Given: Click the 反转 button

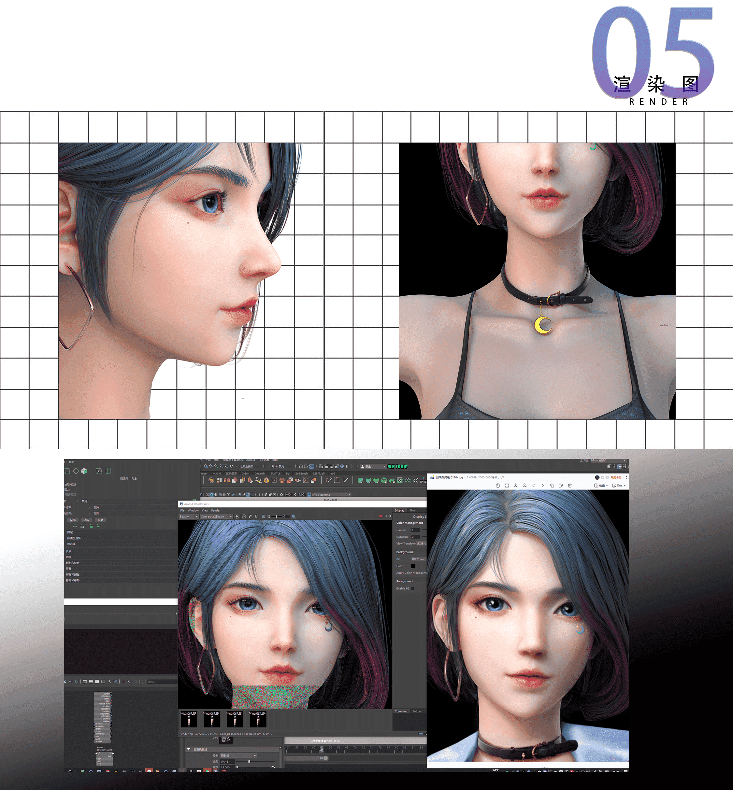Looking at the screenshot, I should point(101,520).
